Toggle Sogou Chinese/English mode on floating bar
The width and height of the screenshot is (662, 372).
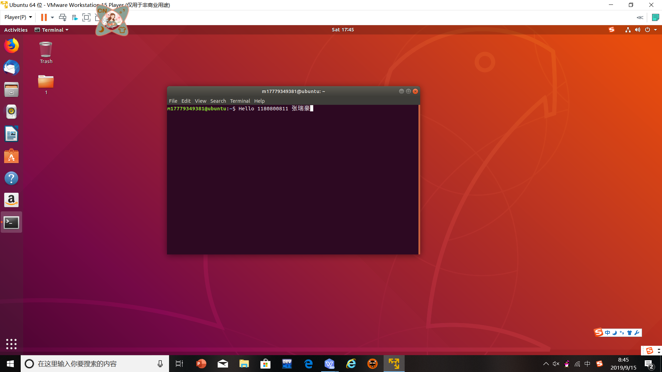[x=607, y=333]
